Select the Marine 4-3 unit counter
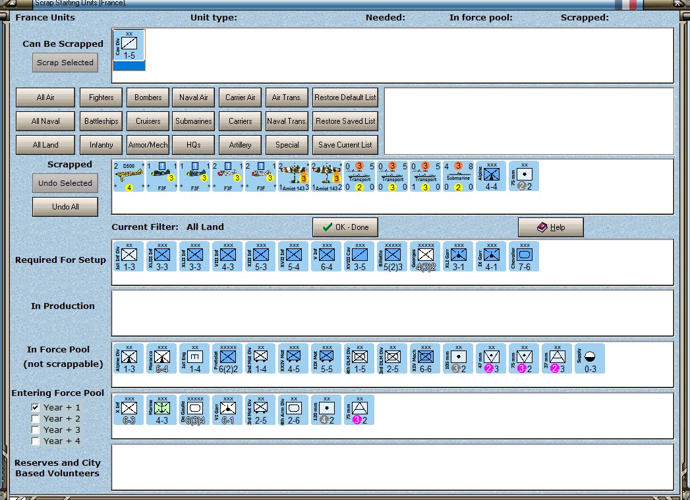Viewport: 690px width, 500px height. click(161, 410)
